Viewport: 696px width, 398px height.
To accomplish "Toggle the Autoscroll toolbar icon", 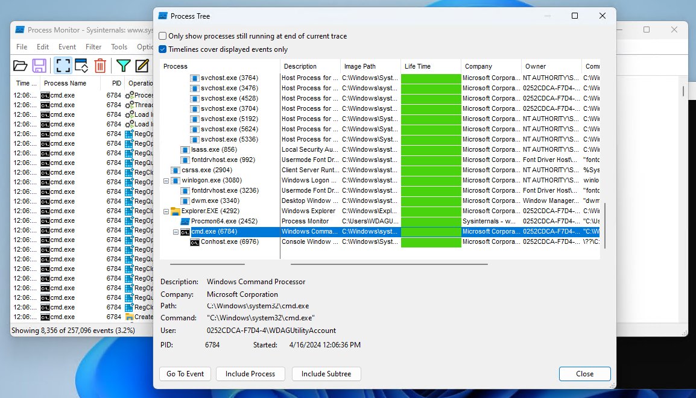I will click(81, 66).
